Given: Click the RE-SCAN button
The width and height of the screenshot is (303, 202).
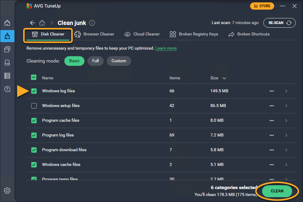Looking at the screenshot, I should 280,23.
